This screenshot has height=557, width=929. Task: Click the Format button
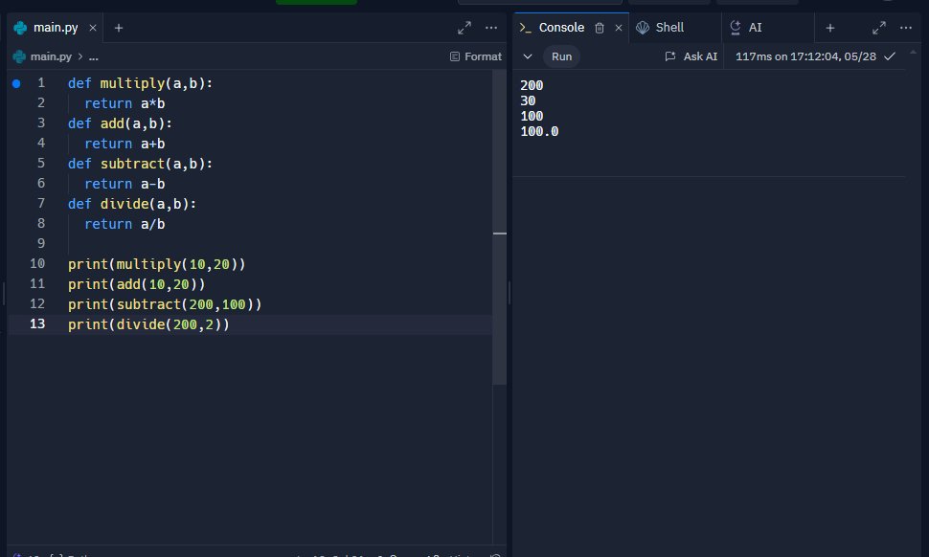pos(475,56)
